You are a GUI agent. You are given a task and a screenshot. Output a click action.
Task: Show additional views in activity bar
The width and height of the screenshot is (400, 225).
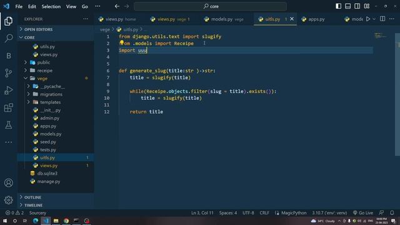[8, 142]
